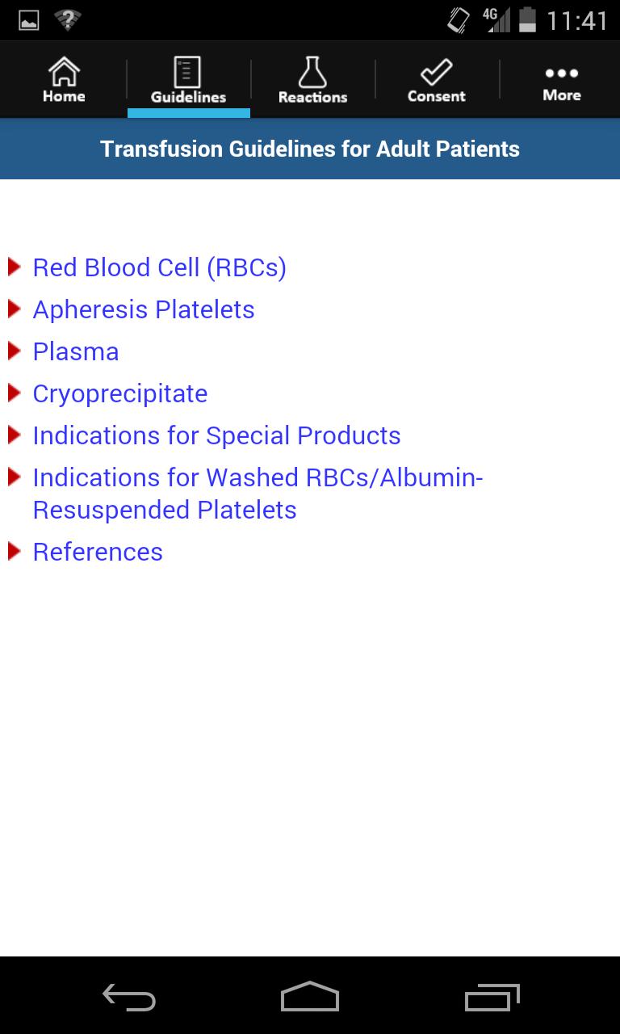
Task: Open the Red Blood Cell (RBCs) guideline
Action: click(159, 267)
